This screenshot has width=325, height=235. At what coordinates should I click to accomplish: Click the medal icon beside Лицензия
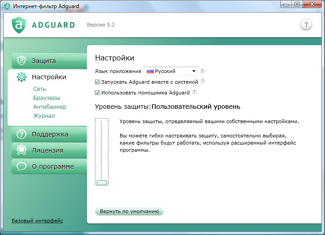click(22, 150)
